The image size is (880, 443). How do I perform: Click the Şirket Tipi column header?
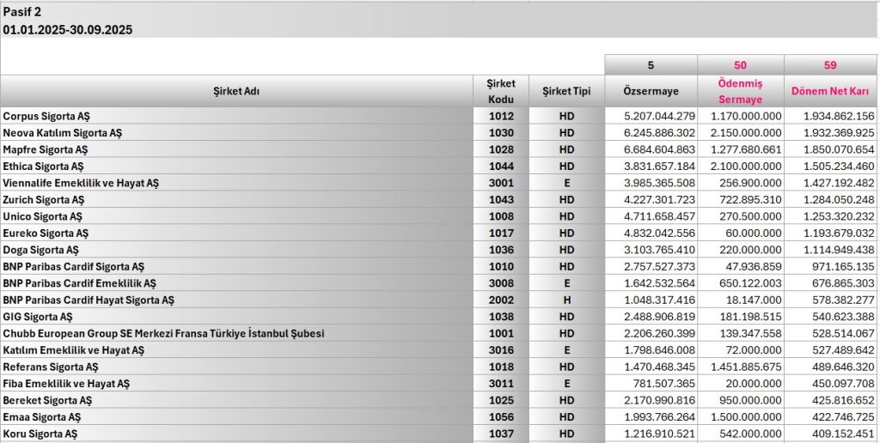click(566, 91)
